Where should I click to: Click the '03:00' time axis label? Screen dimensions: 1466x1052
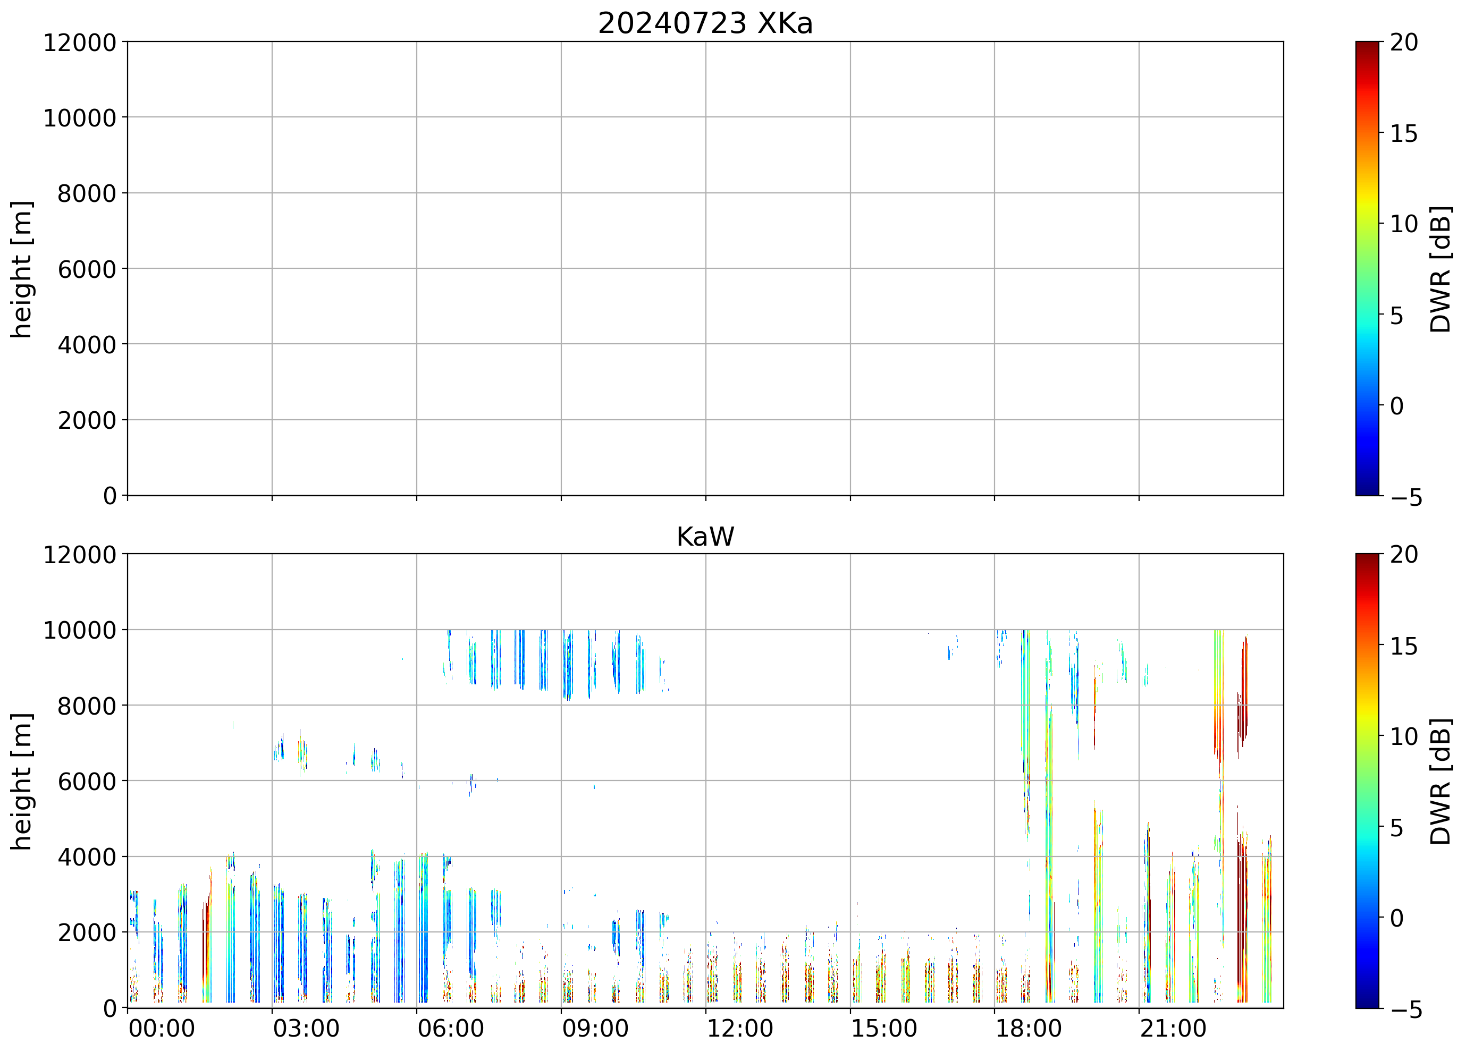point(306,1028)
